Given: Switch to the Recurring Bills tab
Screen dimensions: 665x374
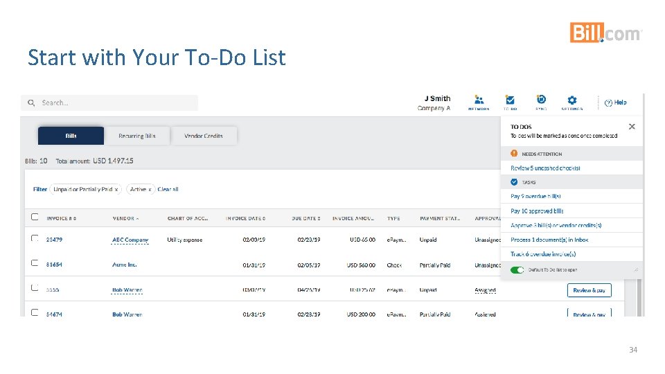Looking at the screenshot, I should pos(137,136).
